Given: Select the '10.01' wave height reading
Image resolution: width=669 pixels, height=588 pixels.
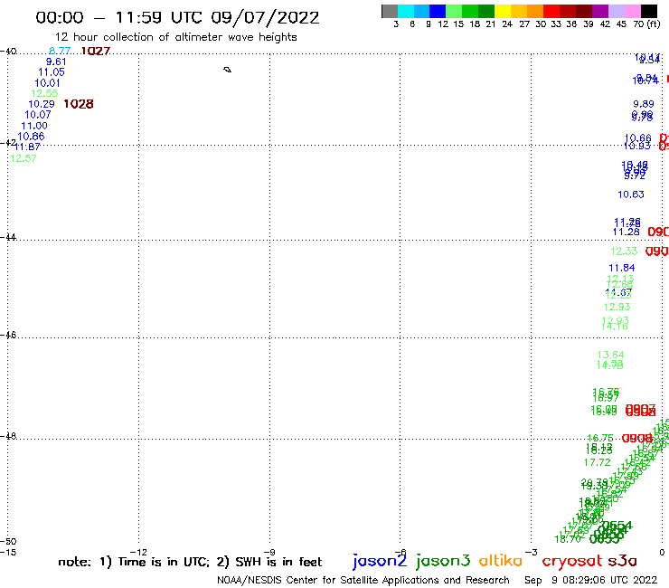Looking at the screenshot, I should click(x=47, y=83).
